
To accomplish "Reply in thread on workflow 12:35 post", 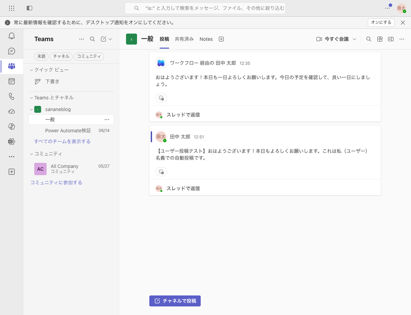I will pyautogui.click(x=183, y=115).
